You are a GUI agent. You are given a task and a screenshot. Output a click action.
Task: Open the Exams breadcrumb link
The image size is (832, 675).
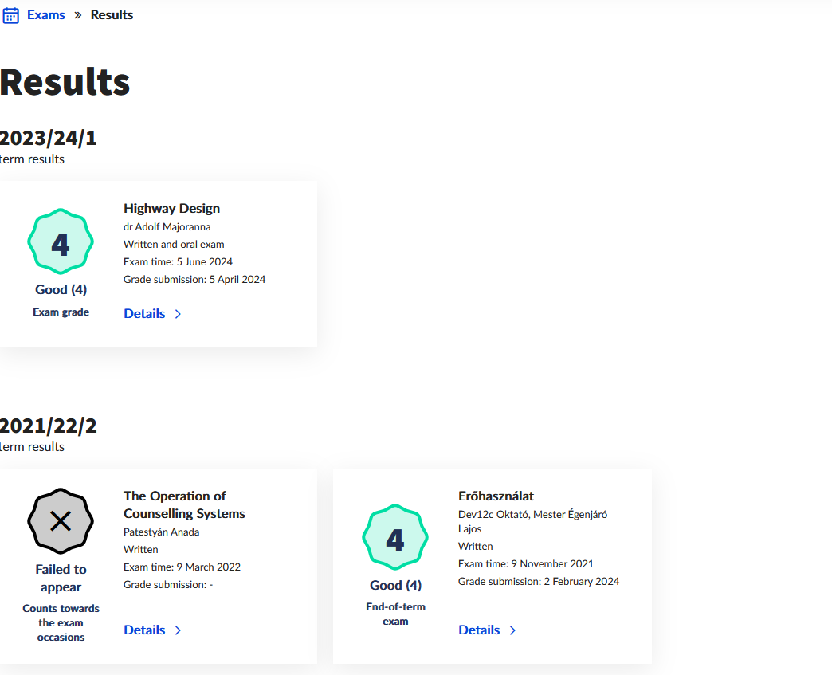tap(46, 15)
